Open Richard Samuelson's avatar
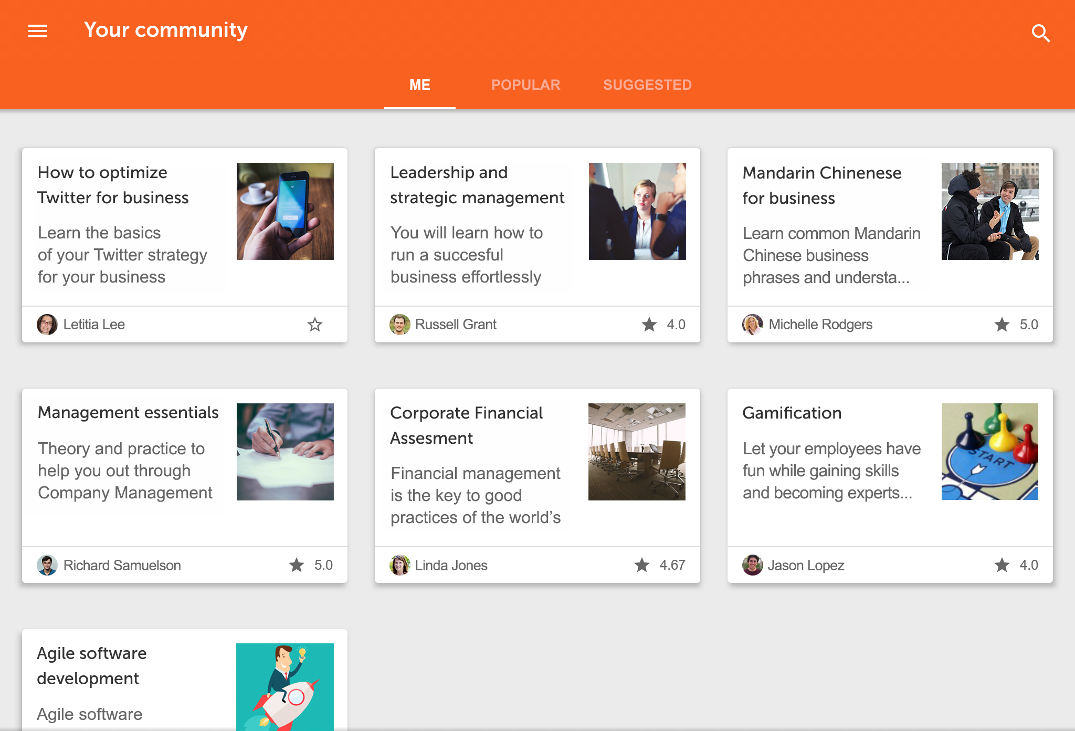 tap(47, 565)
